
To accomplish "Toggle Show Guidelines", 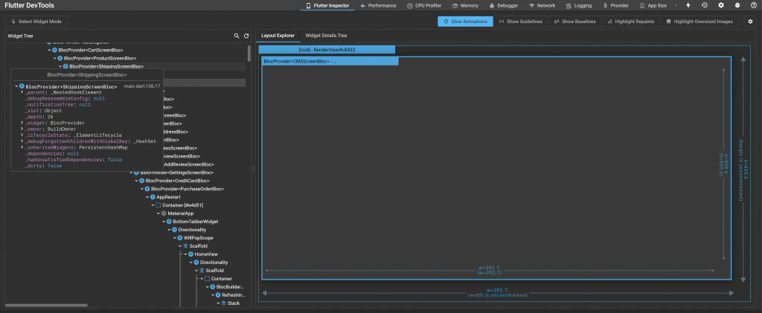I will tap(520, 22).
